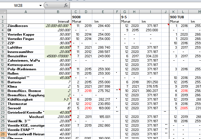Select the 'DI' cell
201x139 pixels.
point(26,30)
